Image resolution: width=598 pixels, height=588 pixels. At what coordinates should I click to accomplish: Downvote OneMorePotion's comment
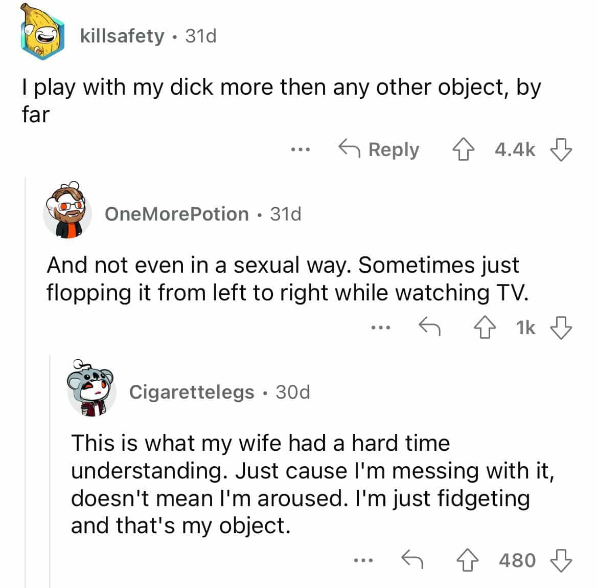[561, 328]
